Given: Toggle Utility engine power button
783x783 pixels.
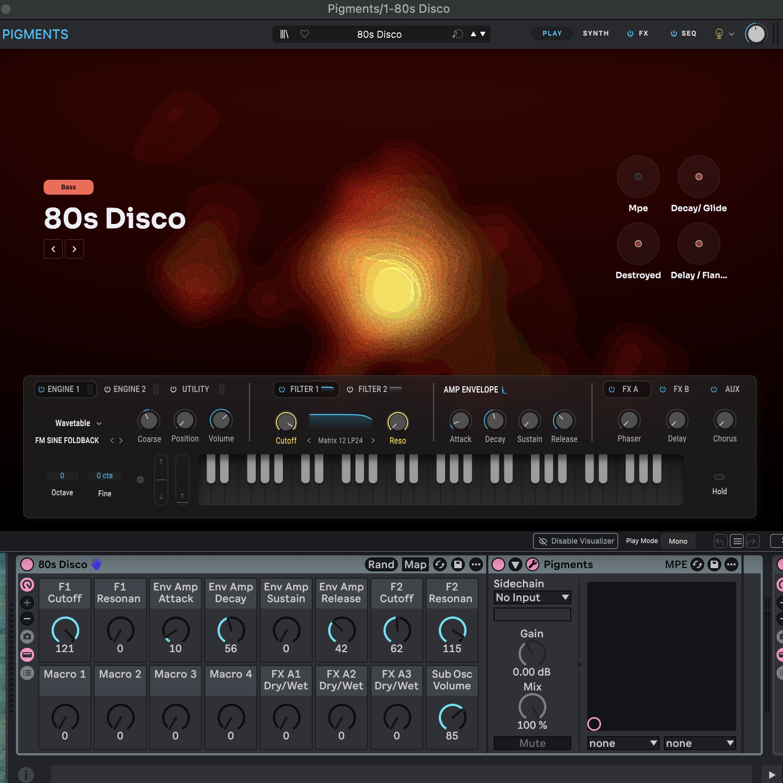Looking at the screenshot, I should point(173,389).
